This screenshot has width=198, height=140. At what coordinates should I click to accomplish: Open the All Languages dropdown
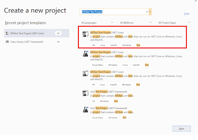(x=97, y=23)
